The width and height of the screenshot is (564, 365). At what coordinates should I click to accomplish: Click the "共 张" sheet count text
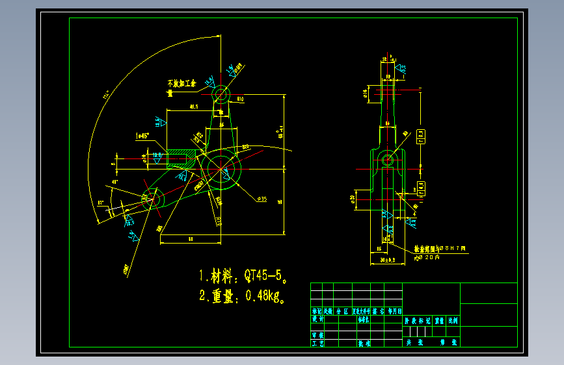[x=415, y=343]
